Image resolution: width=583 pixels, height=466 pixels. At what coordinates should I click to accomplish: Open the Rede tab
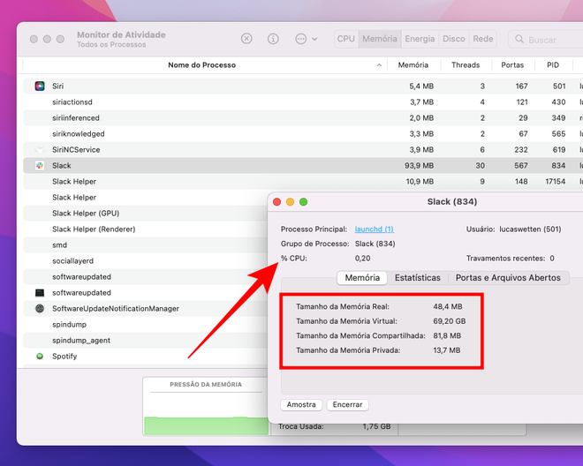[x=483, y=39]
